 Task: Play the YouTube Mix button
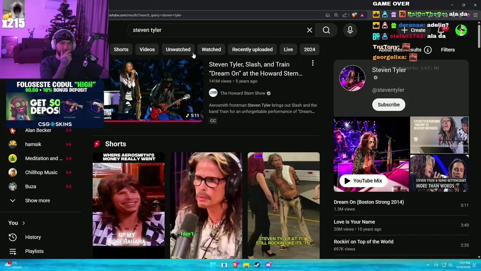pyautogui.click(x=363, y=181)
